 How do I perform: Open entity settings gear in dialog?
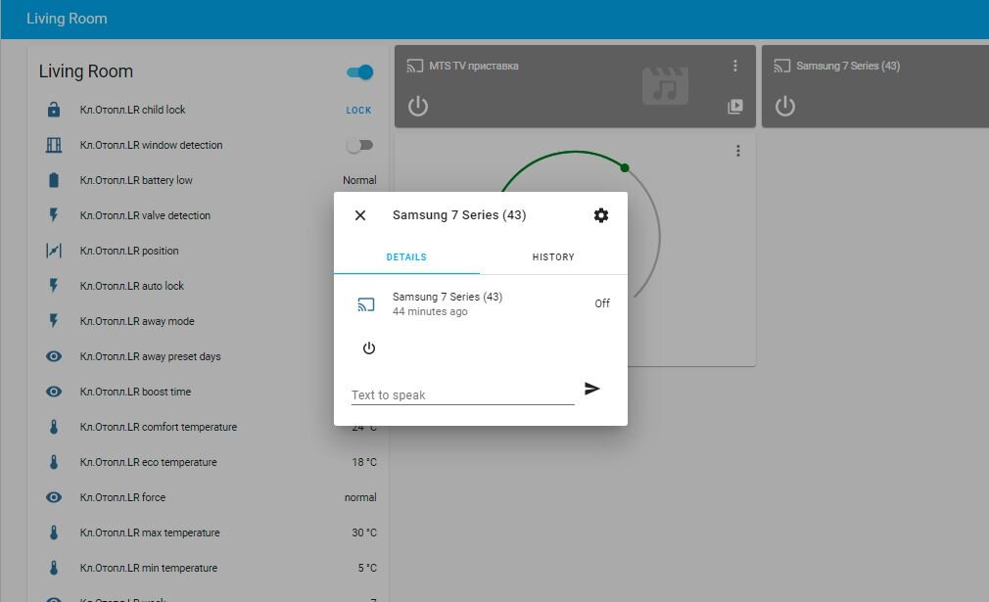pos(601,215)
